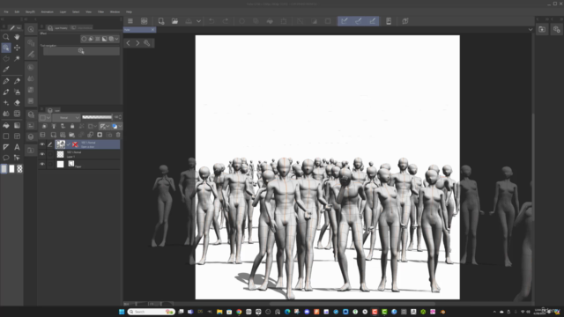Image resolution: width=564 pixels, height=317 pixels.
Task: Select the Correct line tool
Action: 17,158
